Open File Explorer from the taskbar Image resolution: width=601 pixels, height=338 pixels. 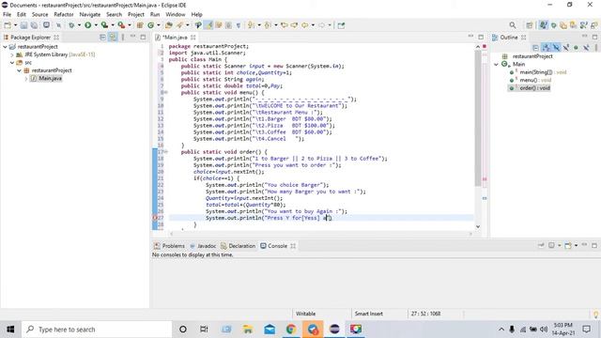pyautogui.click(x=248, y=330)
